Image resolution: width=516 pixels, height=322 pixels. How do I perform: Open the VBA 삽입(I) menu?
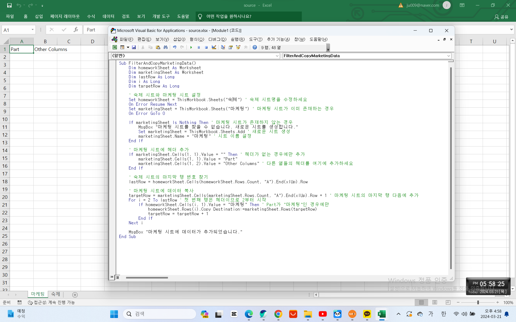(179, 39)
